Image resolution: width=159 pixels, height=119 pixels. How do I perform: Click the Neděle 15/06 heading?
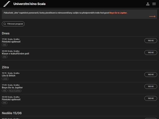tap(12, 113)
